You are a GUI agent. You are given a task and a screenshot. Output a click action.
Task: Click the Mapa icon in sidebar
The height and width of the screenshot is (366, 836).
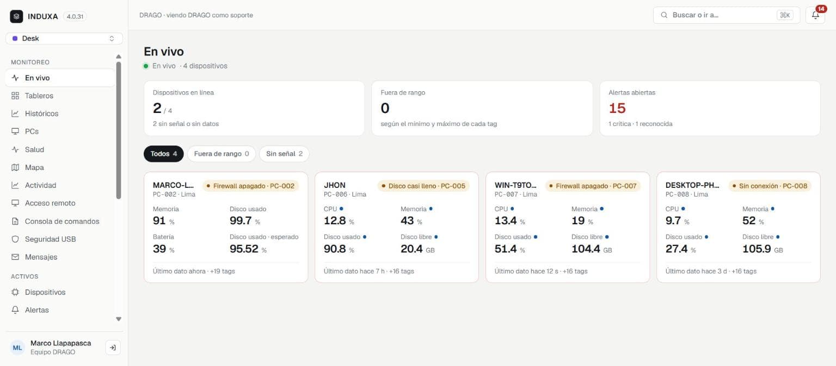coord(15,167)
